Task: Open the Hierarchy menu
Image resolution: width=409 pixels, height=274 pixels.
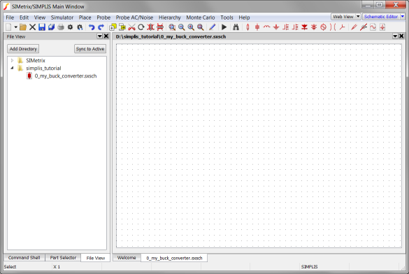Action: (x=170, y=17)
